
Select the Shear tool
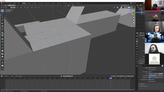2,66
